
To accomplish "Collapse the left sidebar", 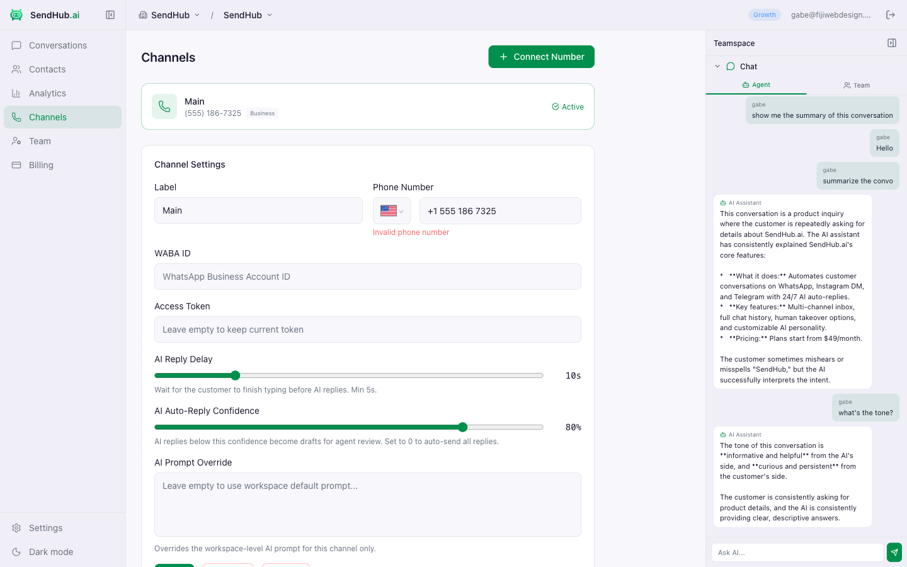I will pyautogui.click(x=110, y=15).
